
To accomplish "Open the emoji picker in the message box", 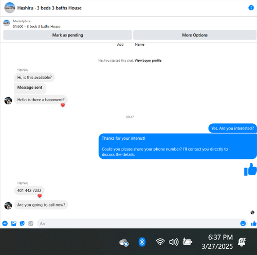I will point(243,224).
